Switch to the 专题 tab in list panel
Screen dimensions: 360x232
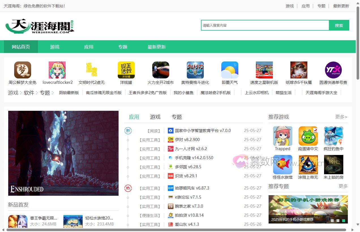click(x=177, y=117)
